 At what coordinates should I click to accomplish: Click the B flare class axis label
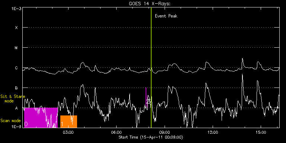(16, 88)
